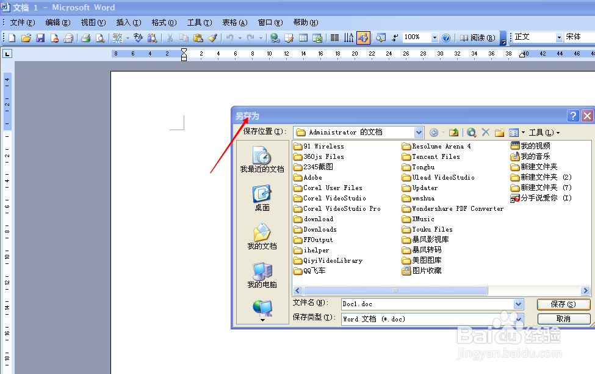Select 桌面 in places bar
The width and height of the screenshot is (595, 374).
pyautogui.click(x=262, y=198)
